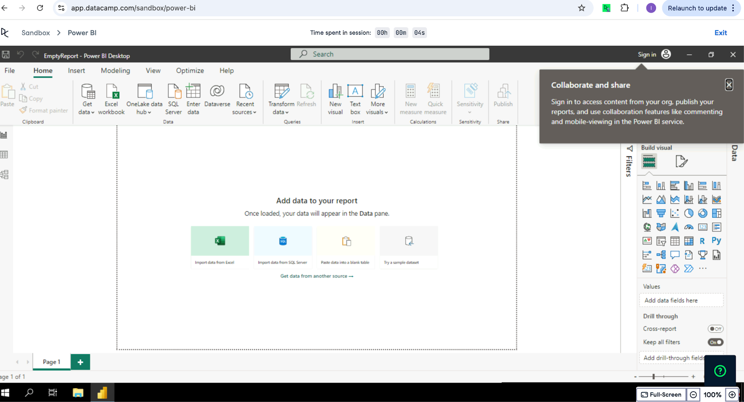Viewport: 744px width, 402px height.
Task: Open the Get data dropdown
Action: [x=87, y=99]
